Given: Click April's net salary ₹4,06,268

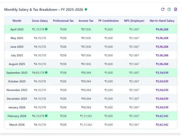Looking at the screenshot, I should pyautogui.click(x=162, y=29).
